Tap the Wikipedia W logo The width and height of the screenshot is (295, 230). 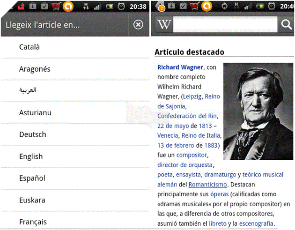coord(164,25)
